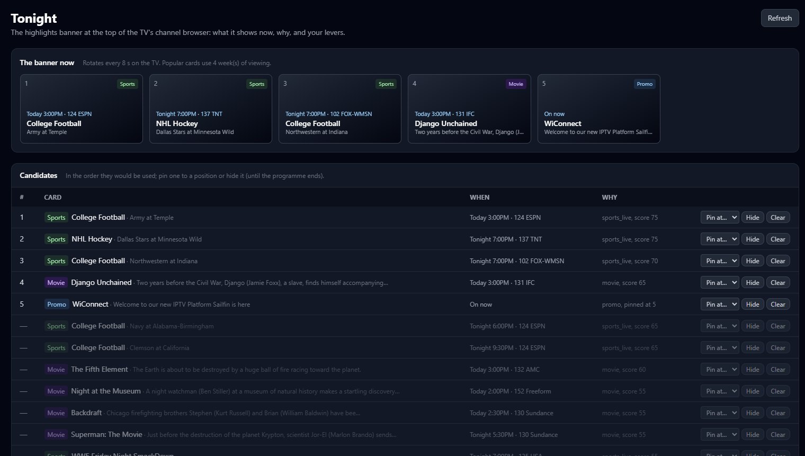Image resolution: width=805 pixels, height=456 pixels.
Task: Clear the Army at Temple row
Action: [x=778, y=218]
